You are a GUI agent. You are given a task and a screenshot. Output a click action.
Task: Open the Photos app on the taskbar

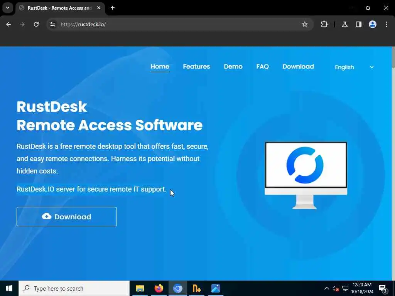pyautogui.click(x=216, y=288)
